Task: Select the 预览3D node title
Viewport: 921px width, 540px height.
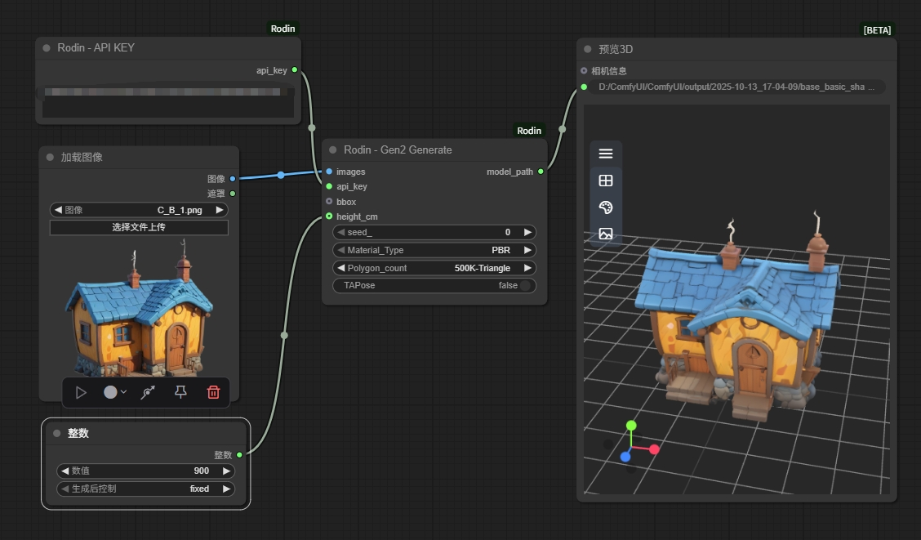Action: coord(616,49)
